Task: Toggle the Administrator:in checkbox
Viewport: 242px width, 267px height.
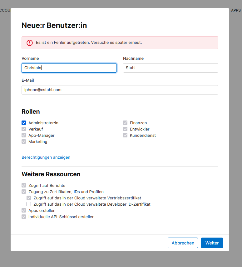Action: (x=24, y=123)
